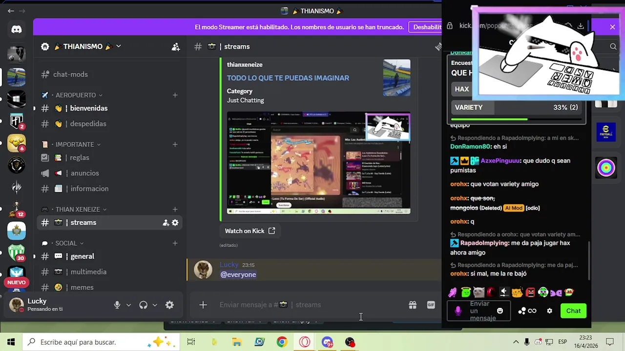Select the green headphones alien emote
Viewport: 625px width, 351px height.
(x=543, y=292)
